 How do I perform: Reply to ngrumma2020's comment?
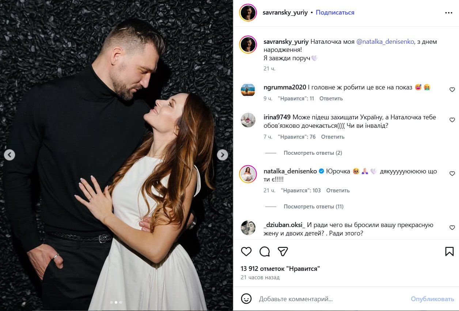click(x=331, y=99)
